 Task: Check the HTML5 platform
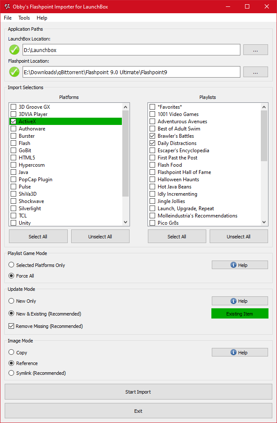(14, 157)
